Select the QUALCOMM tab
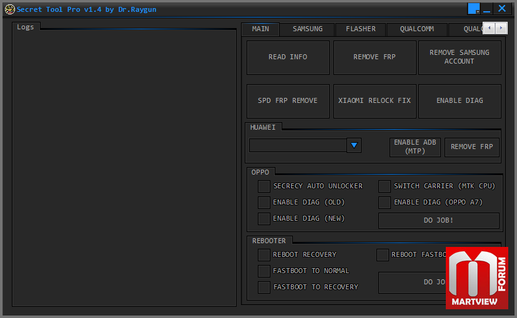 point(416,29)
